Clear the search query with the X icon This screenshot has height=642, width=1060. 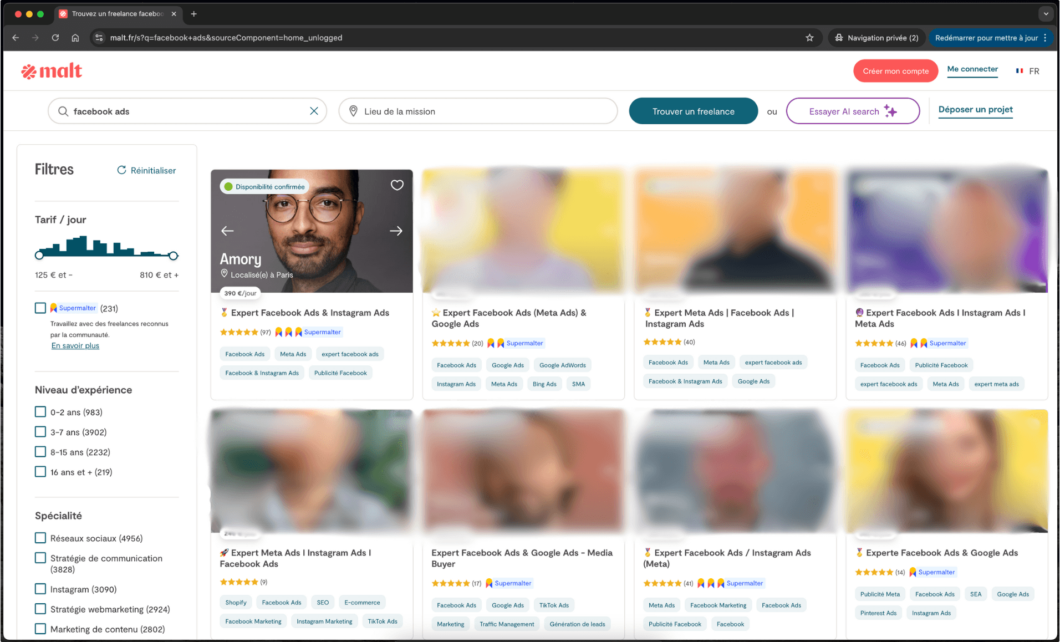click(x=314, y=111)
